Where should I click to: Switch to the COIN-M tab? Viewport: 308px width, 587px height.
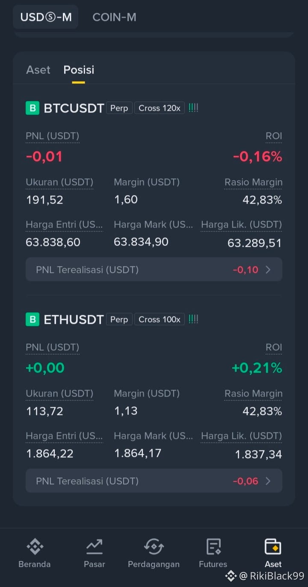click(x=114, y=17)
